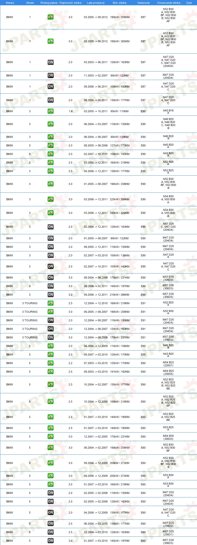The image size is (197, 545).
Task: Click petrol icon in 01.2007 160kW / 218KM row
Action: click(51, 484)
